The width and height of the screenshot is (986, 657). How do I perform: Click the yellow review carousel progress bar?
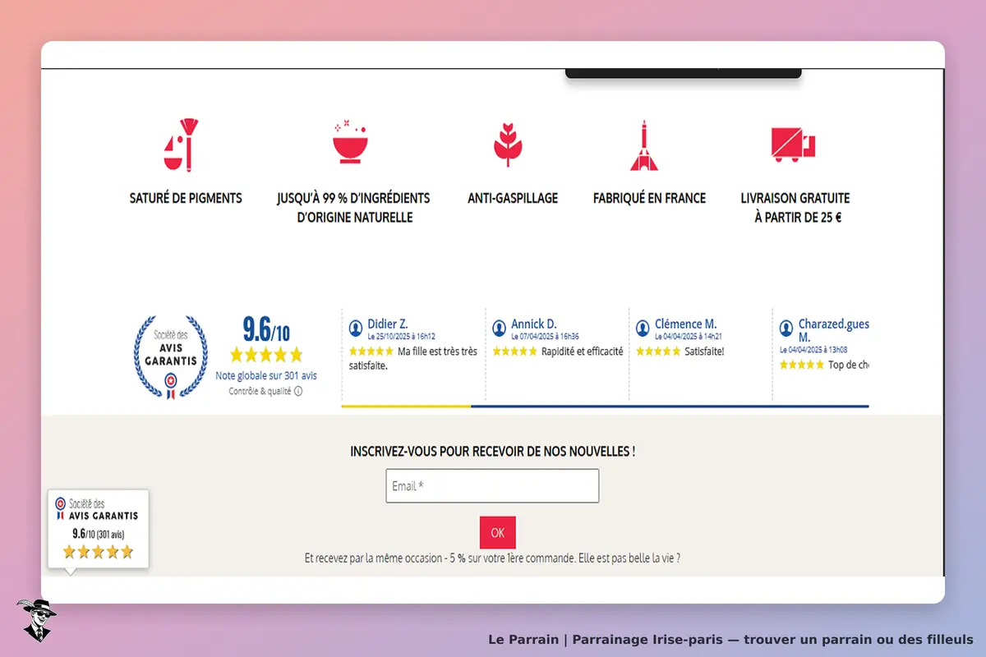coord(406,406)
